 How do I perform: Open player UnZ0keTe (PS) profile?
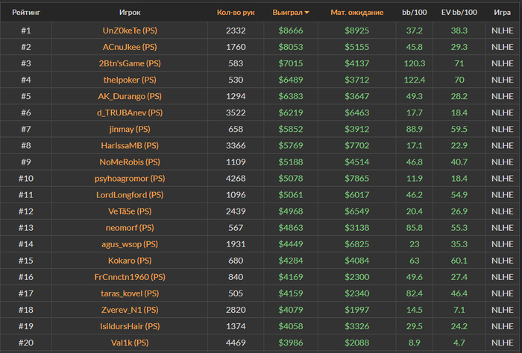click(x=130, y=31)
